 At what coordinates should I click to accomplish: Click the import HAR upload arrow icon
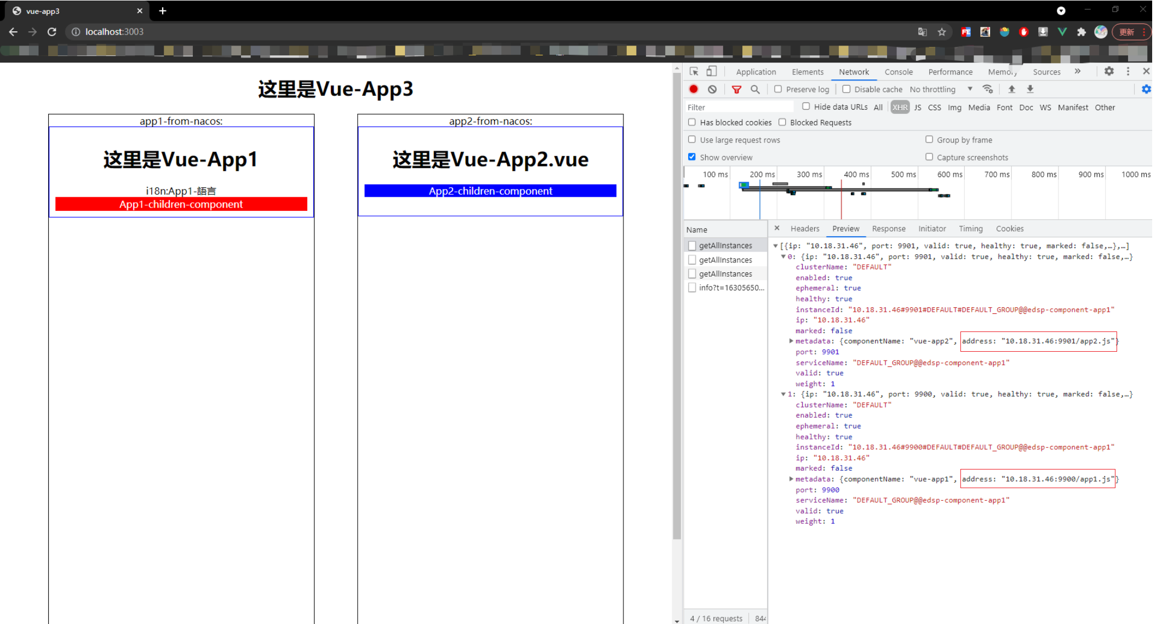click(1011, 89)
